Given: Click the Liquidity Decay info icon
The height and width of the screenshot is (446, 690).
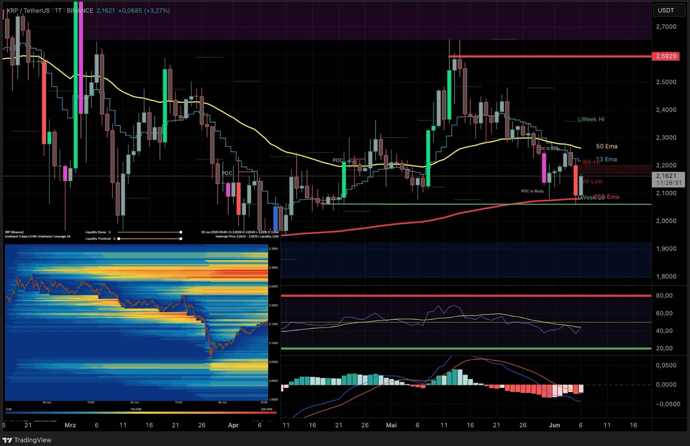Looking at the screenshot, I should click(110, 232).
